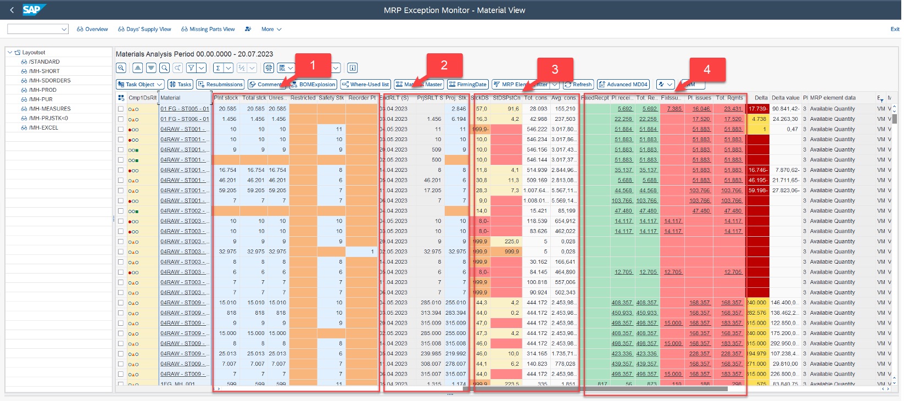
Task: Open the empty command field combo box
Action: (x=38, y=29)
